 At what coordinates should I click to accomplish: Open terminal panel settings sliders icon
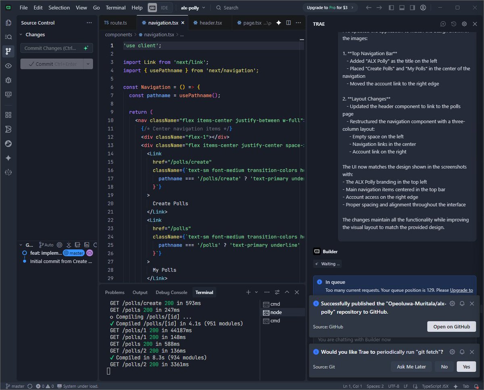(x=277, y=292)
